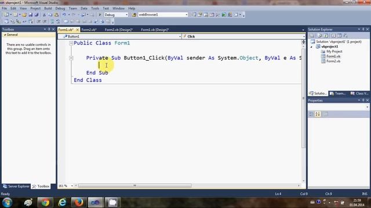
Task: Click the Windows Start orb
Action: [7, 202]
